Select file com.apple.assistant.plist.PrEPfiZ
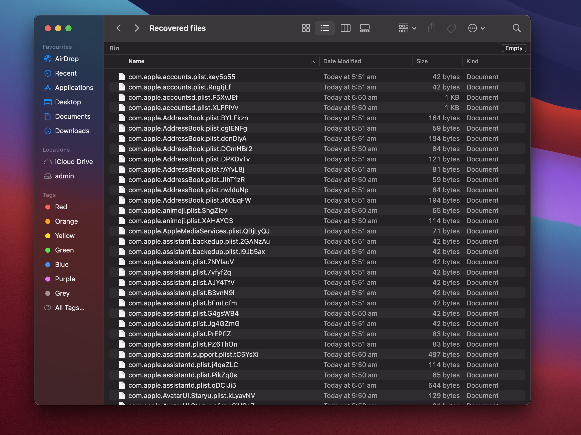Viewport: 581px width, 435px height. coord(317,334)
